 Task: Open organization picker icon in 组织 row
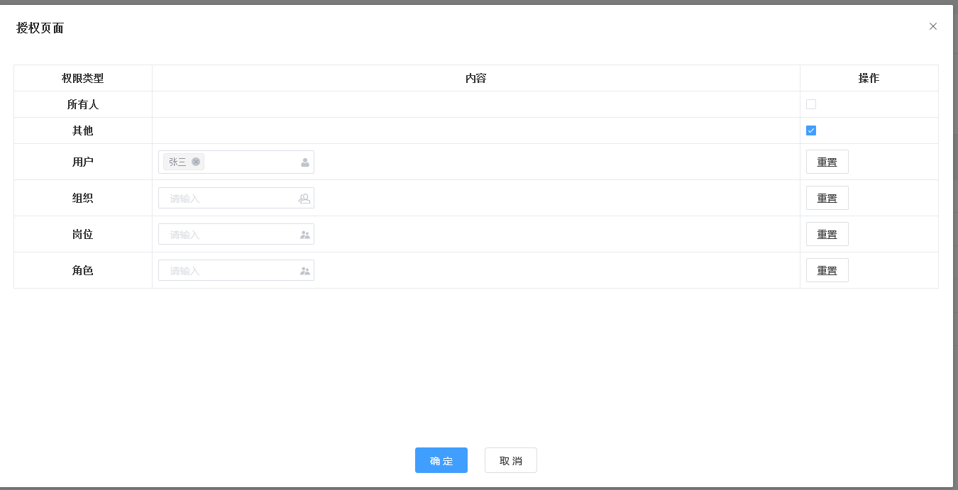304,199
